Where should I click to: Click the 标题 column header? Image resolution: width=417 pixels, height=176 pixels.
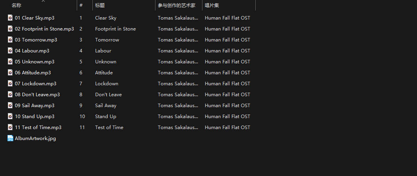tap(100, 5)
